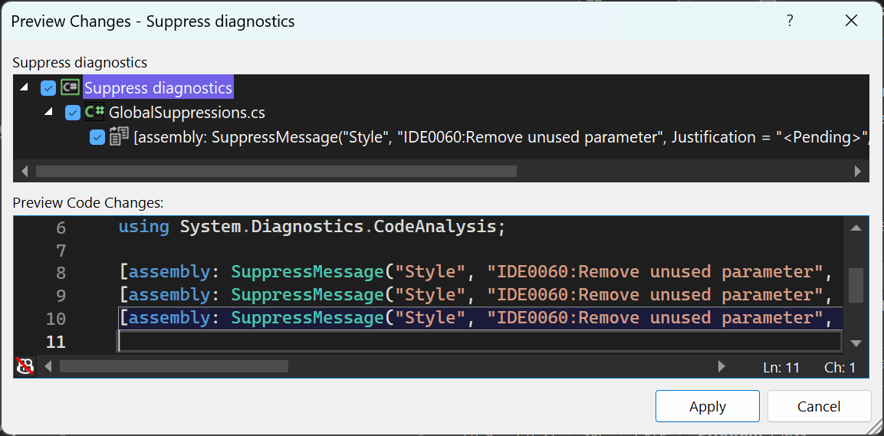Click the Help question mark button

[x=790, y=21]
